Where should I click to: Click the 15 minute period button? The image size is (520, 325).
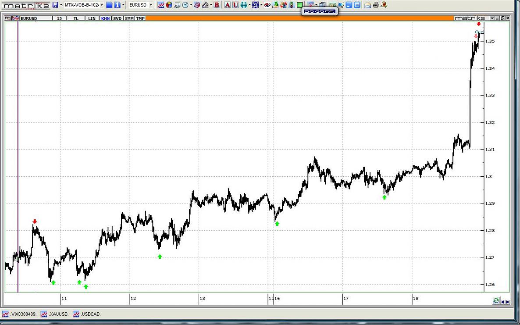pos(59,18)
